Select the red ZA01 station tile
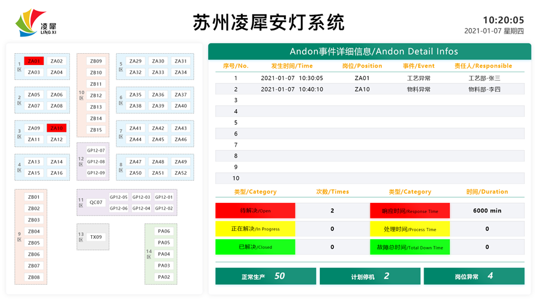The image size is (537, 302). pos(34,61)
